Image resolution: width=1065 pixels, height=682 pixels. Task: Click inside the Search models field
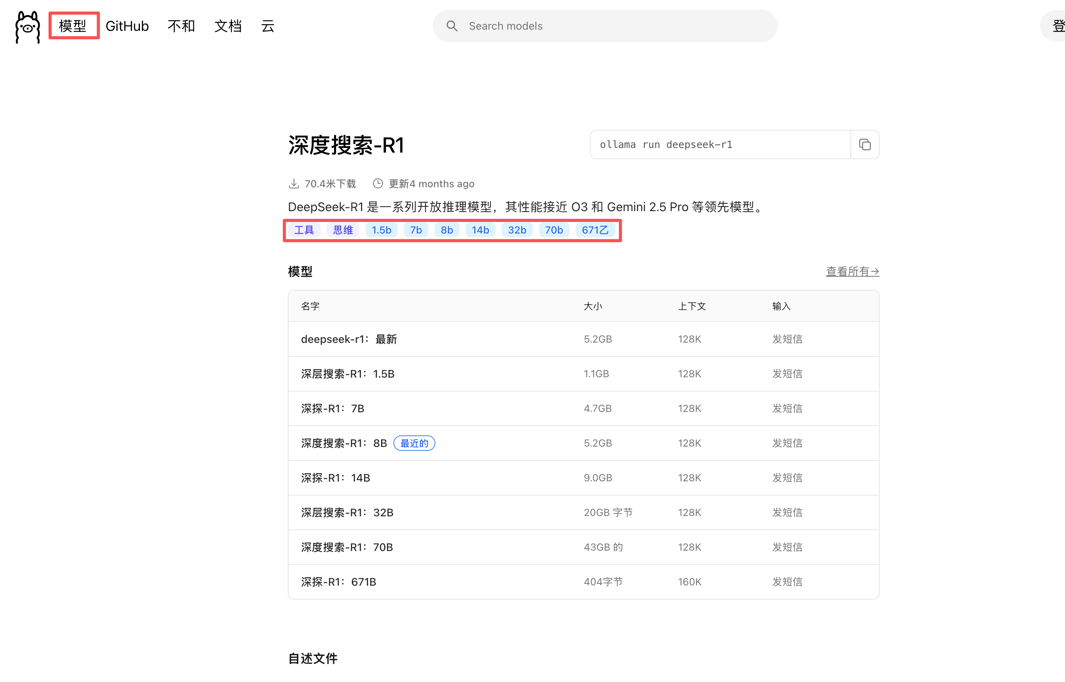point(576,26)
